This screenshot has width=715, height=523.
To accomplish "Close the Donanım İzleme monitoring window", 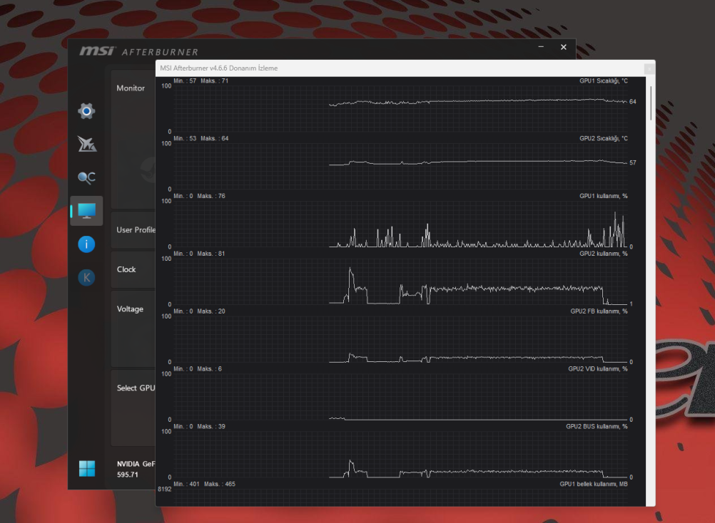I will [x=649, y=68].
